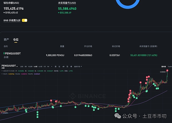
Task: Switch to the 资产 tab
Action: pyautogui.click(x=6, y=39)
